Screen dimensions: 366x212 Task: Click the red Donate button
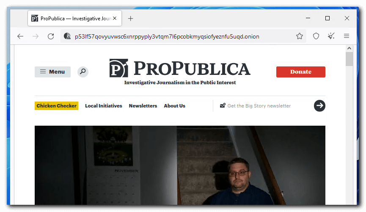click(x=300, y=72)
